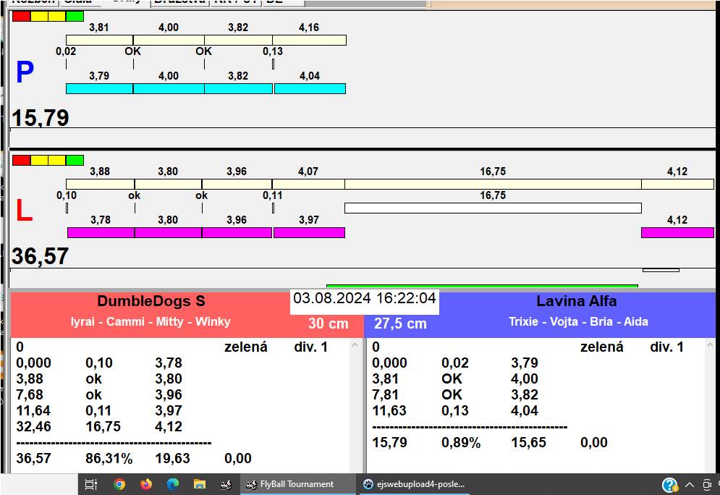Open Task View from the taskbar

(x=91, y=484)
